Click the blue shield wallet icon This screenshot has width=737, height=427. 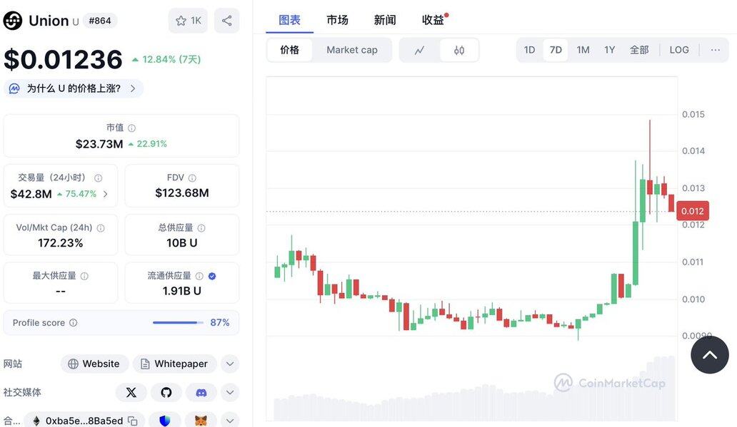tap(164, 421)
